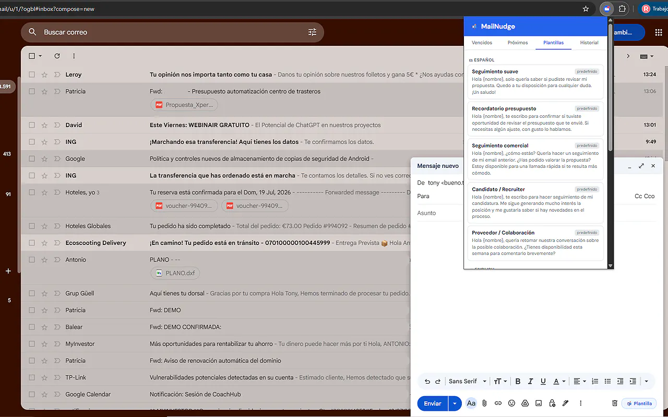Attach files with the paperclip icon

point(484,403)
